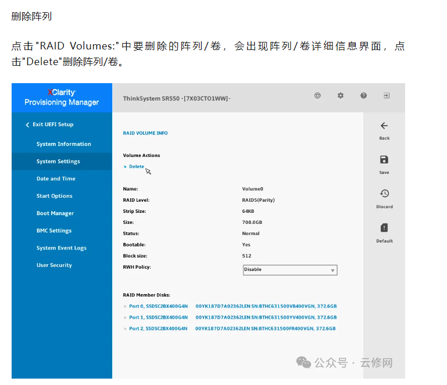Click the Discard history icon
This screenshot has width=447, height=385.
pos(384,194)
